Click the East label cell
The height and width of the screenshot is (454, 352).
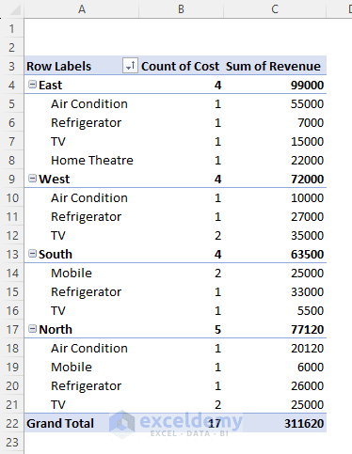point(50,85)
